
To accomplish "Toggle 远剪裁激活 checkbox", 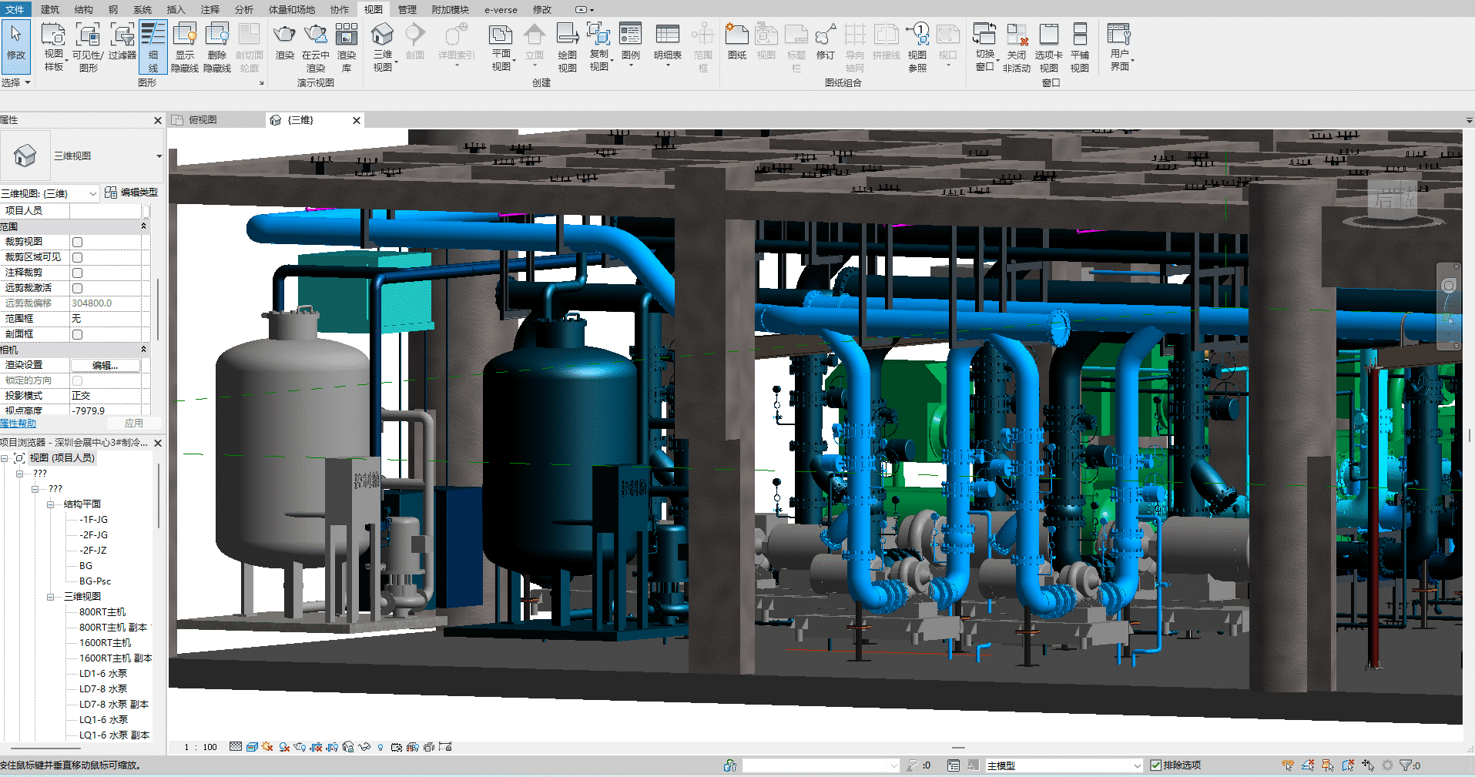I will click(x=77, y=288).
